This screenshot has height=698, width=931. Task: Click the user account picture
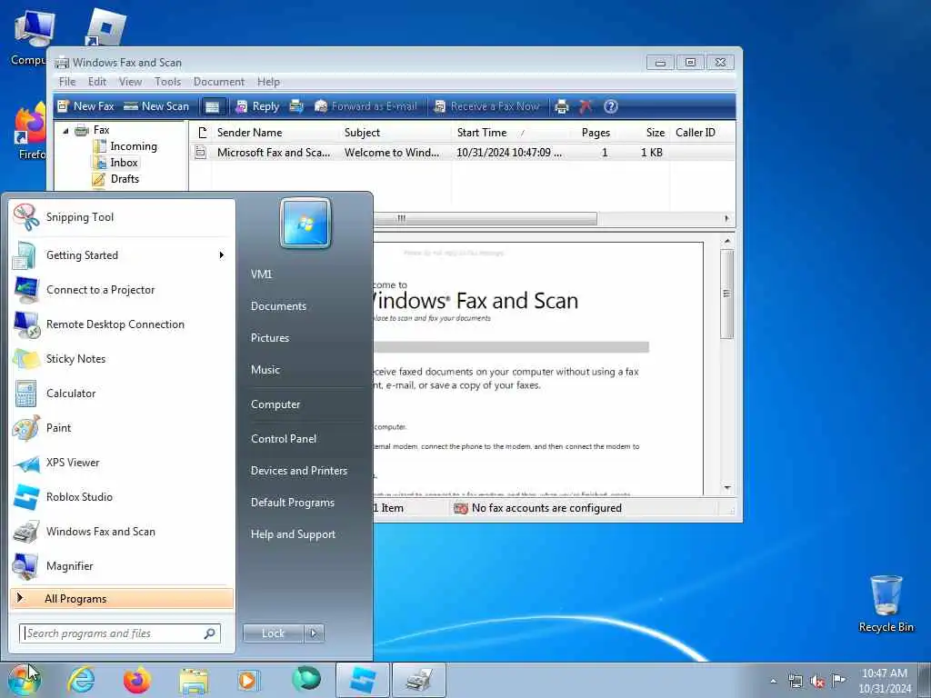click(x=305, y=223)
